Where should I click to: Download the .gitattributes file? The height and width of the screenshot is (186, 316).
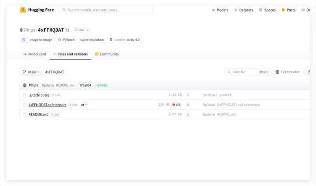pos(188,95)
